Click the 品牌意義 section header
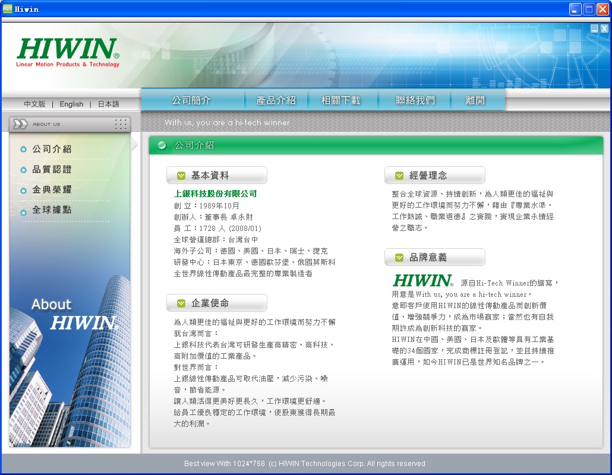612x475 pixels. pyautogui.click(x=435, y=257)
